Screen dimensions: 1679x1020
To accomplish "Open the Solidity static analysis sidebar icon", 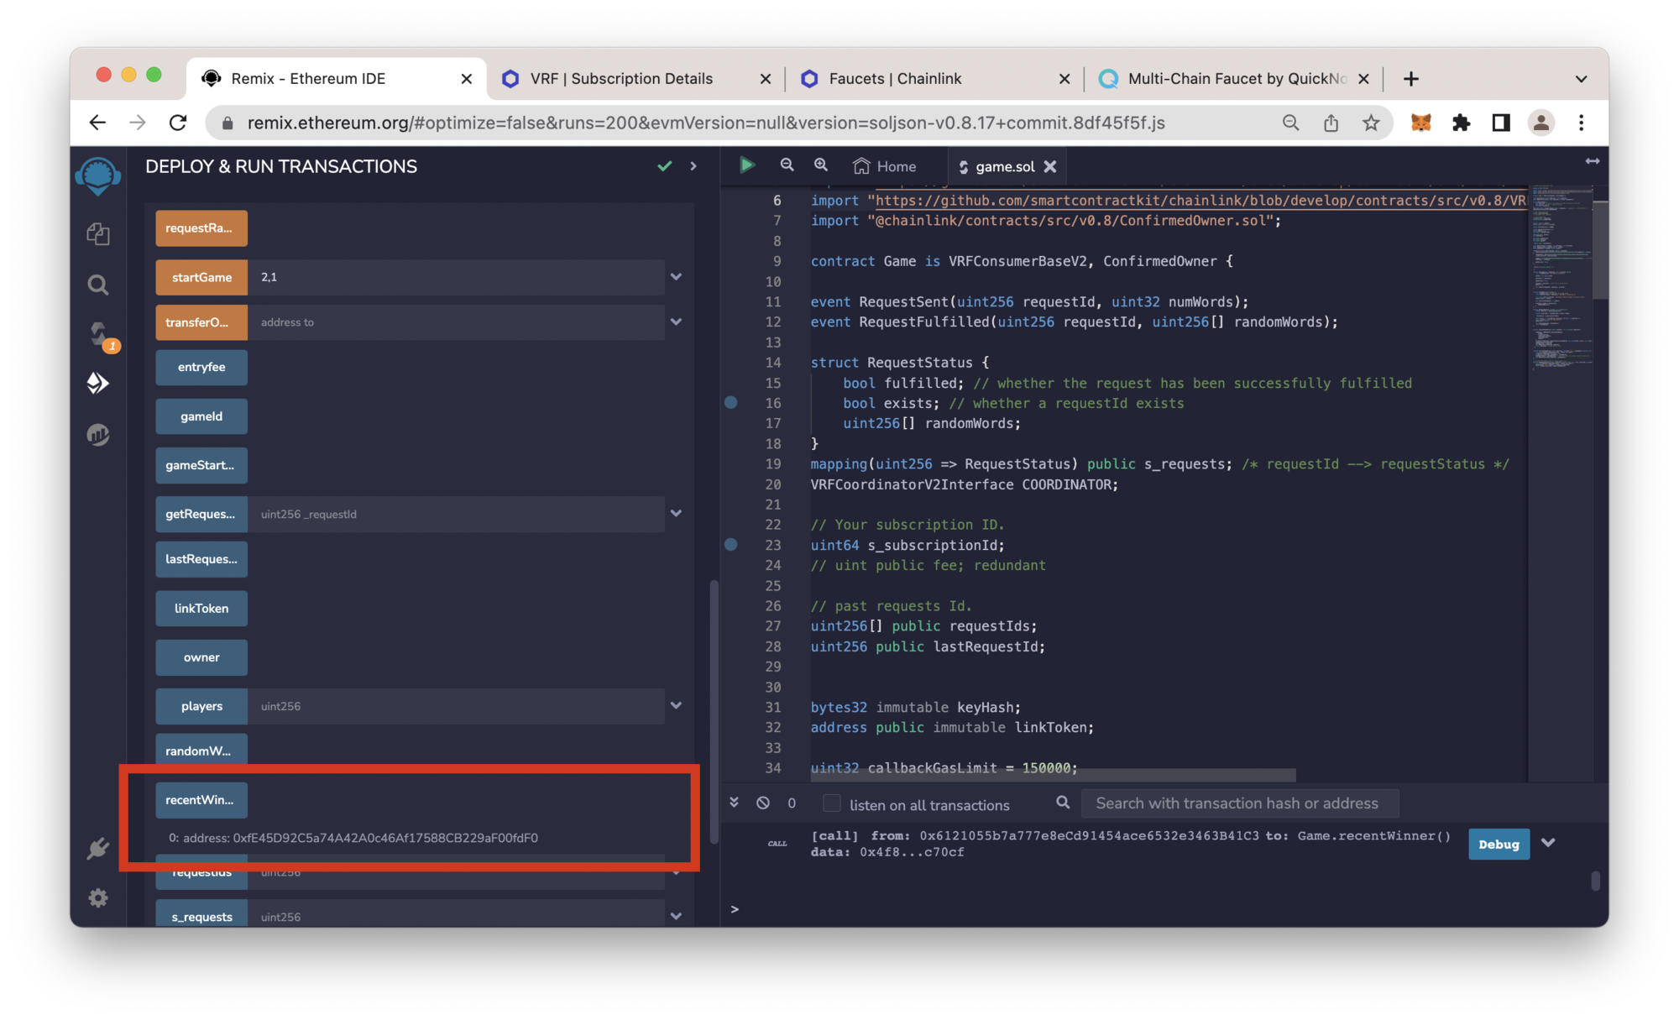I will tap(98, 434).
